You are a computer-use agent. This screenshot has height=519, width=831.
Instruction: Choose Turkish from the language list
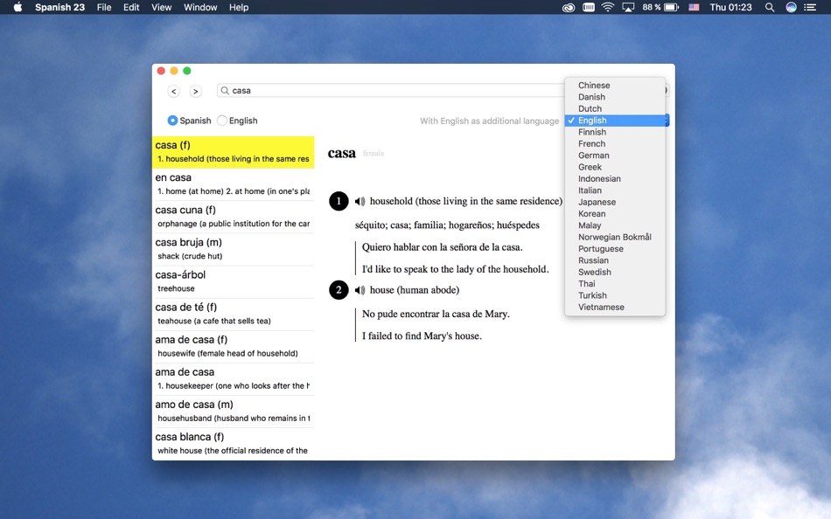pyautogui.click(x=615, y=295)
